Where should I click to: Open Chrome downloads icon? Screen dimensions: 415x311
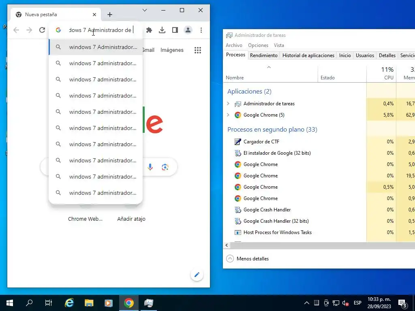click(x=162, y=30)
